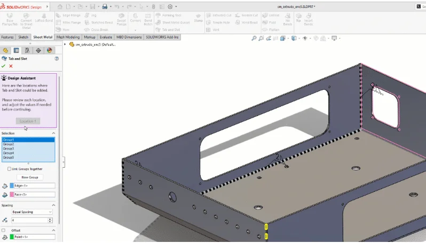Screen dimensions: 426x243
Task: Collapse the Selection section
Action: 53,133
